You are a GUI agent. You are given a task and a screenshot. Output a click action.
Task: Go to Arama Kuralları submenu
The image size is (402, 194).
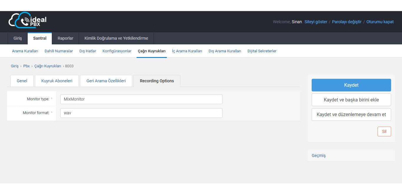[x=25, y=51]
